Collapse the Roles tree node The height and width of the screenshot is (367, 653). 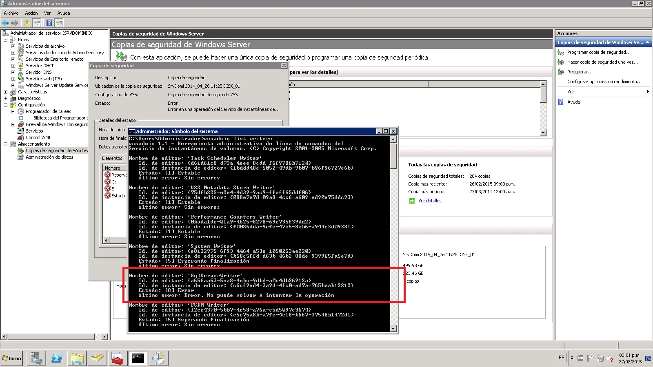click(6, 40)
